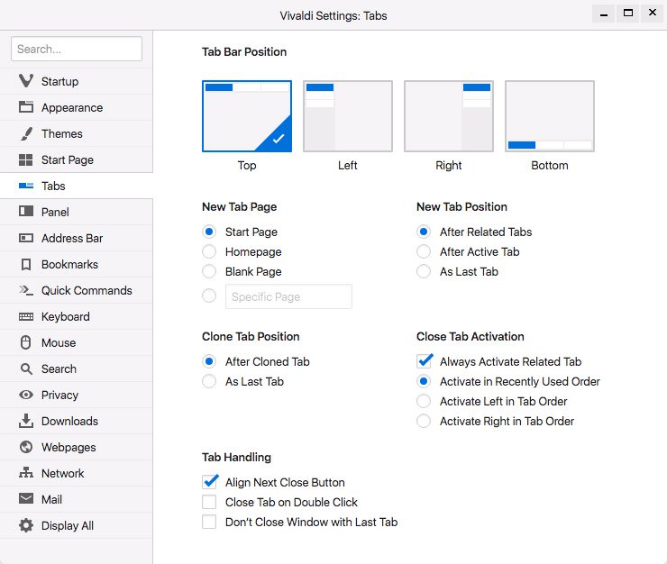Go to the Keyboard settings section
This screenshot has height=564, width=667.
coord(76,316)
